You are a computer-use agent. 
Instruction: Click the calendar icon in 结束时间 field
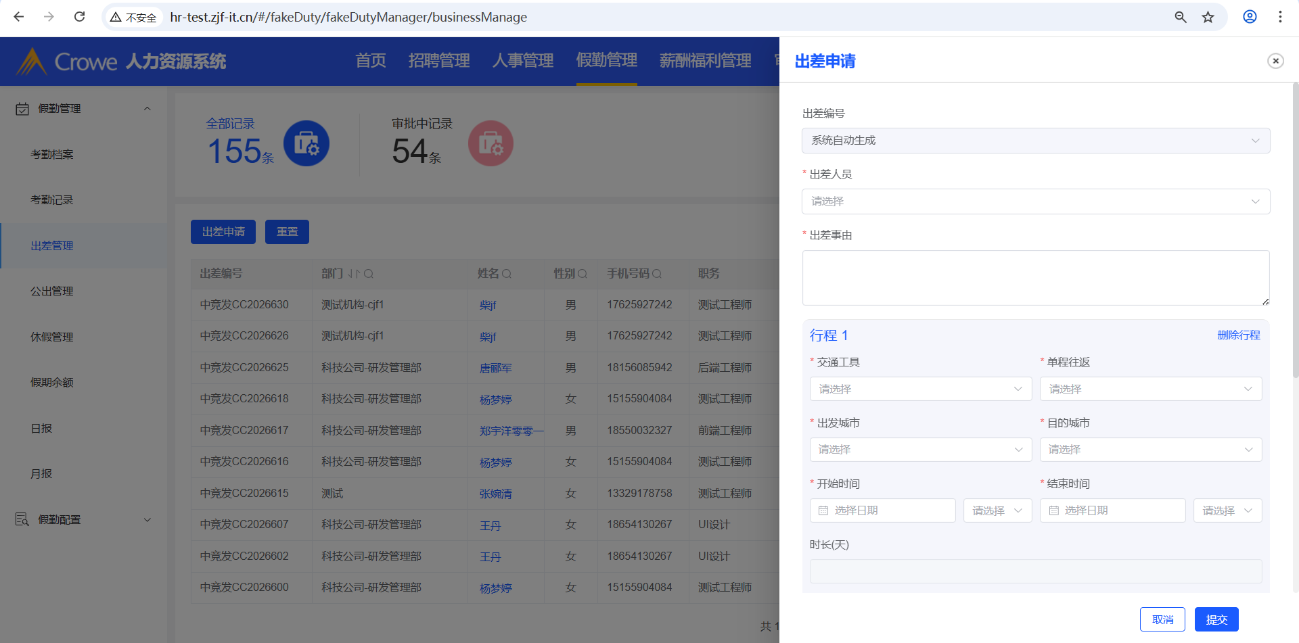pyautogui.click(x=1053, y=510)
